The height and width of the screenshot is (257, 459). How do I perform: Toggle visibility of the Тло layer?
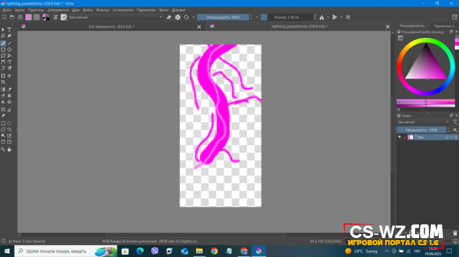(x=399, y=137)
